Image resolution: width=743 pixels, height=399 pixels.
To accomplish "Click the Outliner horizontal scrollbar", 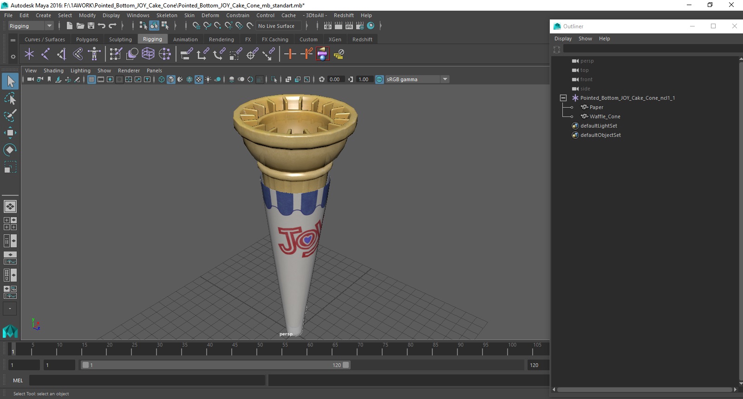I will 645,390.
